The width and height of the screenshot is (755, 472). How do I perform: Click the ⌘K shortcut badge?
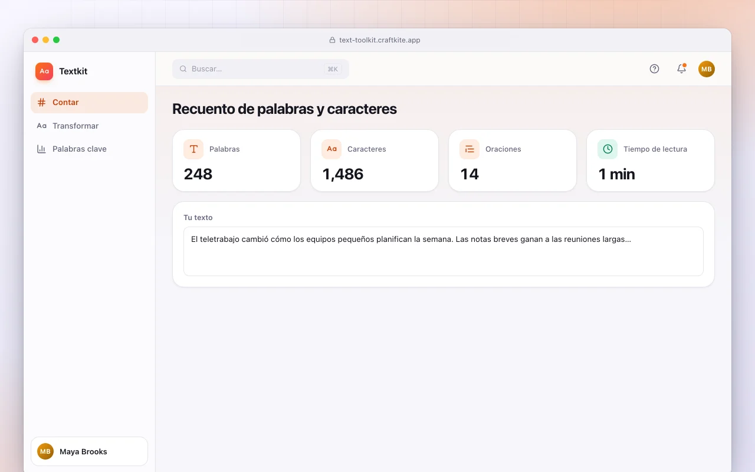[x=333, y=69]
